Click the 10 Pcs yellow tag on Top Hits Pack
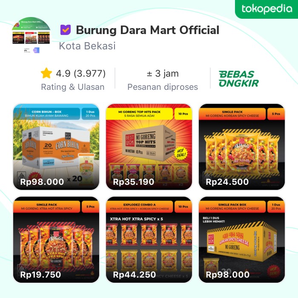The width and height of the screenshot is (298, 298). point(183,114)
